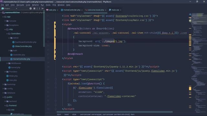Viewport: 207px width, 116px height.
Task: Open the Run menu
Action: [42, 5]
